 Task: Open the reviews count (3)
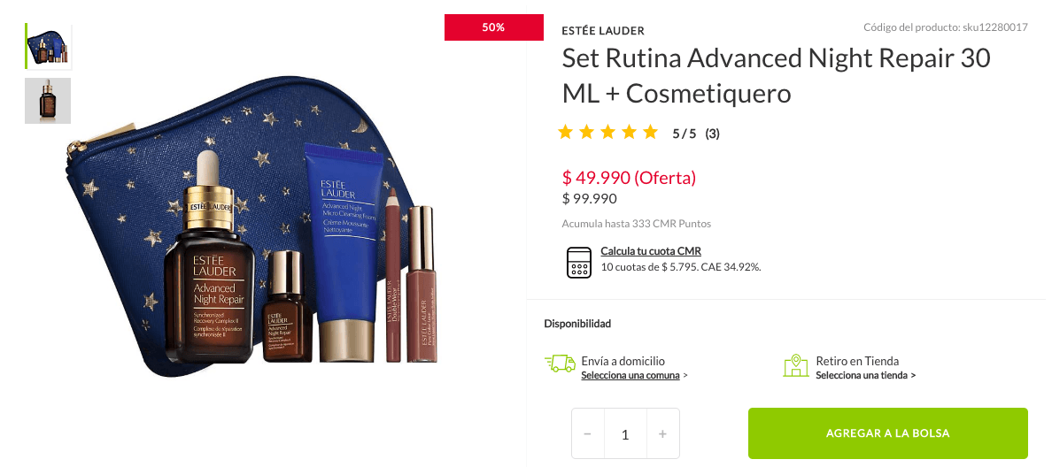713,134
